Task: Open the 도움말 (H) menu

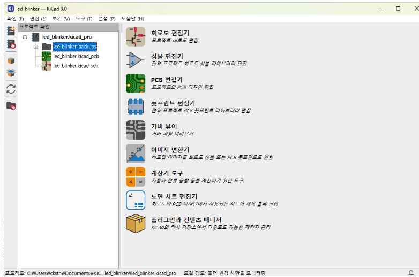Action: pos(132,19)
